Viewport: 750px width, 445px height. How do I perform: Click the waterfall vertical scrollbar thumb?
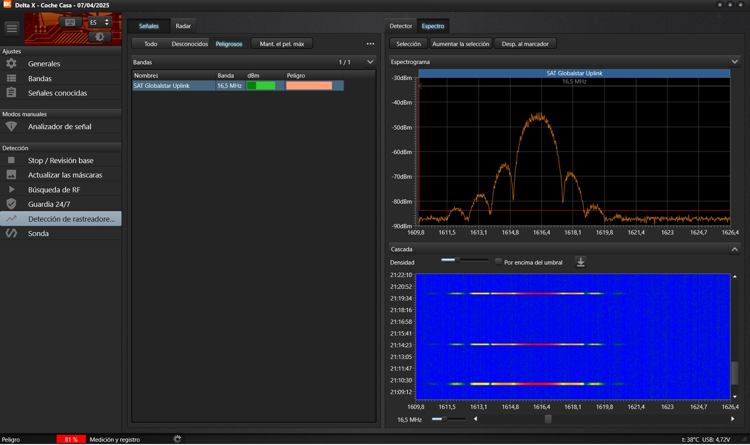(x=735, y=373)
